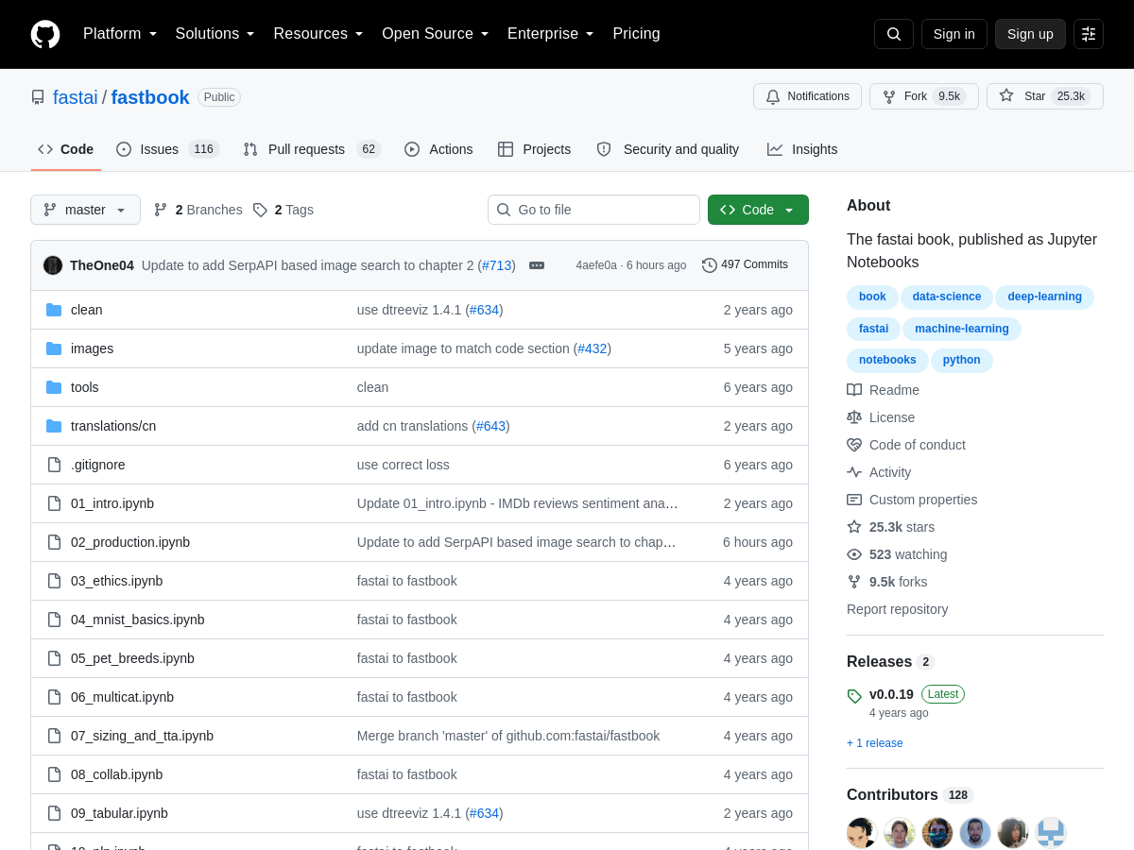This screenshot has height=850, width=1134.
Task: Expand the Platform menu
Action: click(x=120, y=34)
